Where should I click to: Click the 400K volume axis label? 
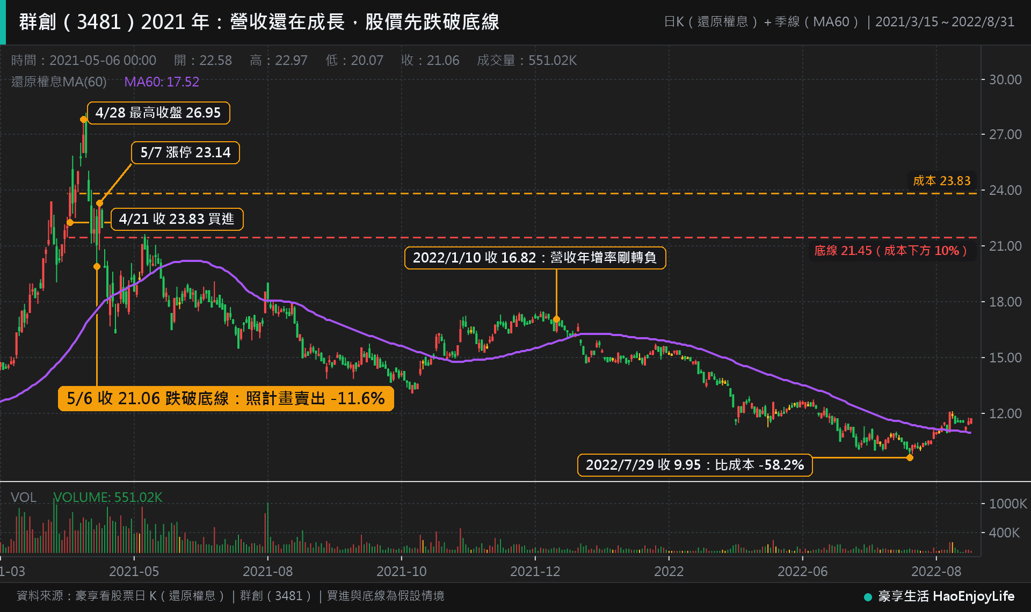[x=1004, y=533]
